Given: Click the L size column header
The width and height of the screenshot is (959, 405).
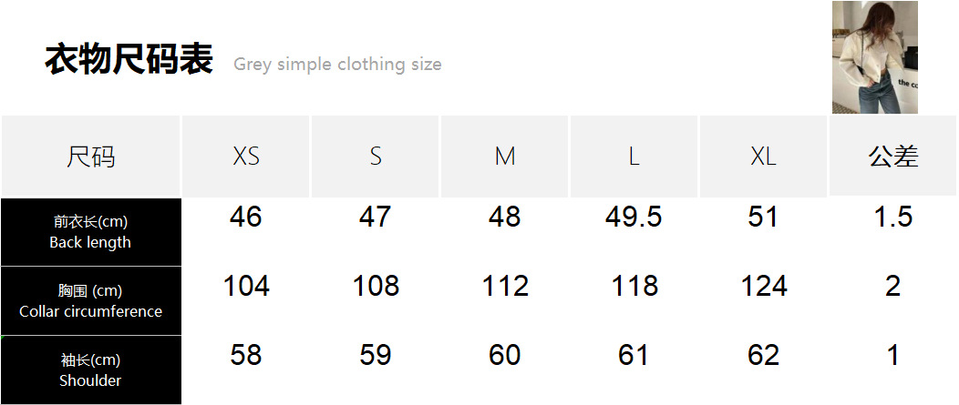Looking at the screenshot, I should pos(634,157).
